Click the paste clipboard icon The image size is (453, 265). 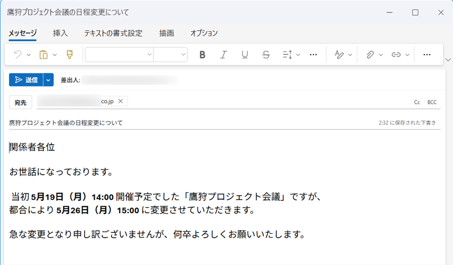[x=44, y=55]
